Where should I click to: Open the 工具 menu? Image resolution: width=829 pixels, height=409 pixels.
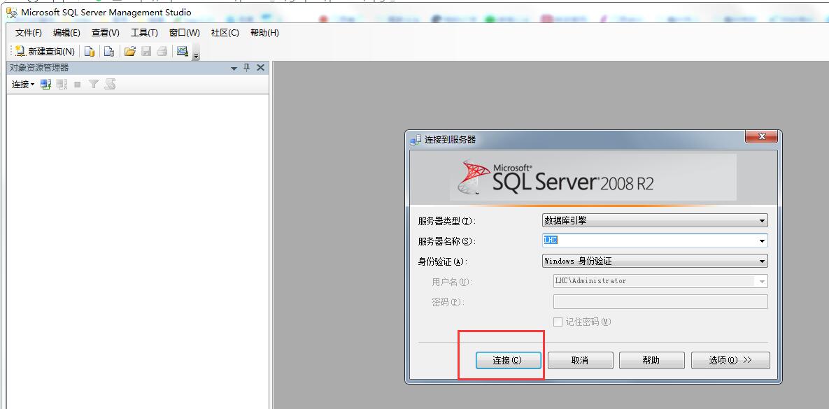point(143,32)
